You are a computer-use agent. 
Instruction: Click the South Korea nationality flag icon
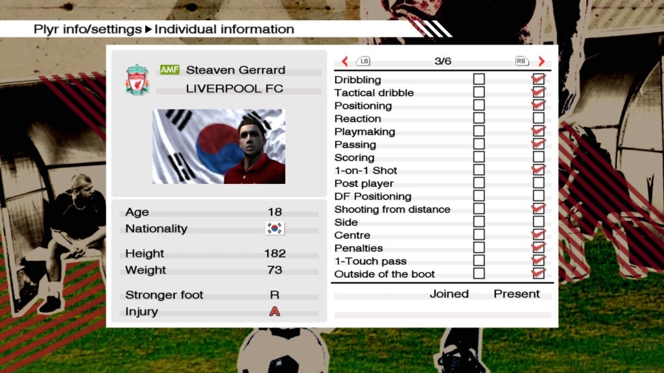click(x=275, y=229)
